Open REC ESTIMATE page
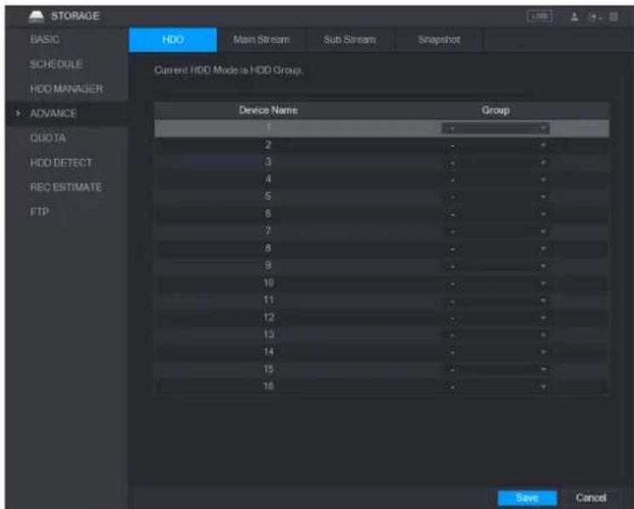Image resolution: width=634 pixels, height=509 pixels. (66, 186)
